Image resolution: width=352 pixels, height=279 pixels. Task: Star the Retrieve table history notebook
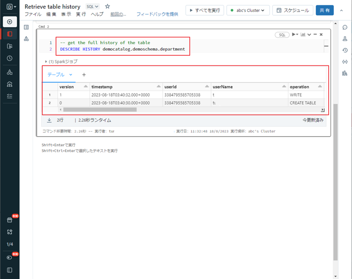[107, 6]
